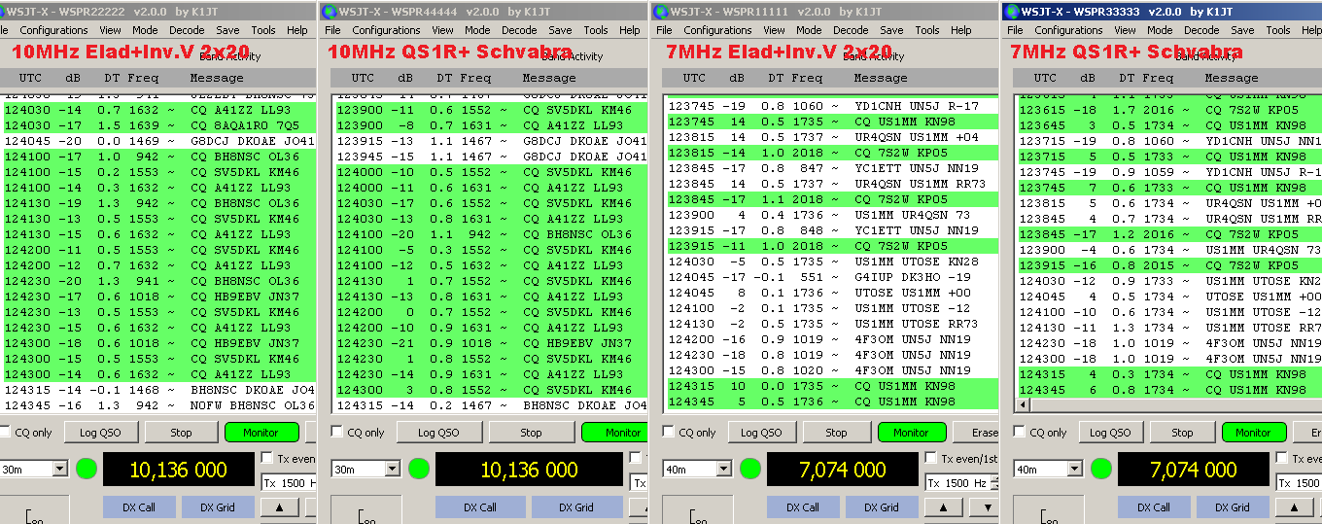Enable Tx even checkbox in WSPR33333 window
This screenshot has width=1322, height=524.
click(x=1282, y=458)
